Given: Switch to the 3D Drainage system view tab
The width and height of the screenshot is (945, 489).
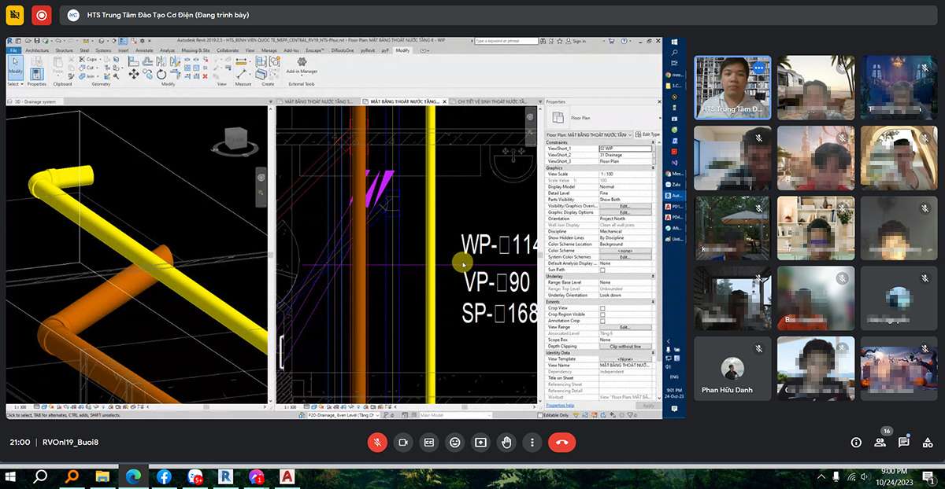Looking at the screenshot, I should click(35, 101).
